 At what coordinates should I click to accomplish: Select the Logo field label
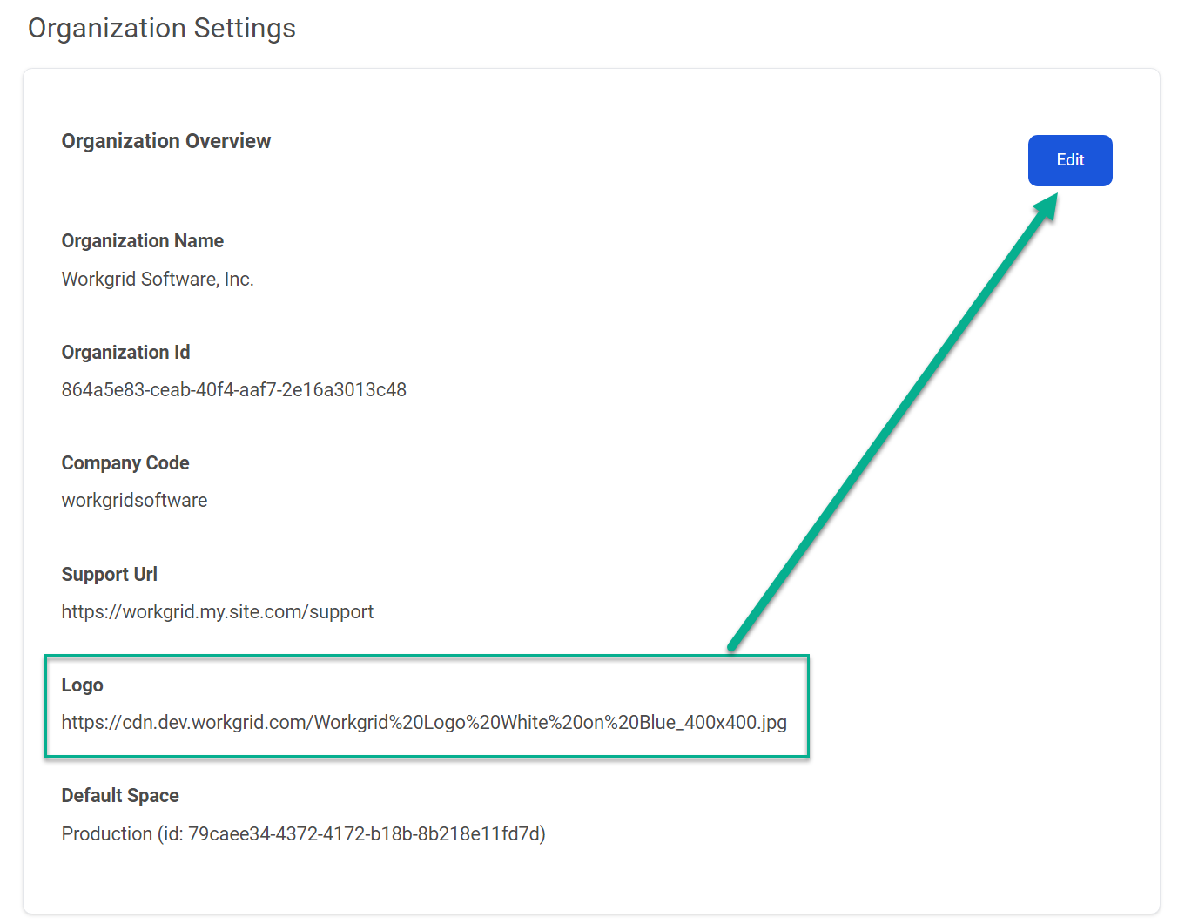82,685
